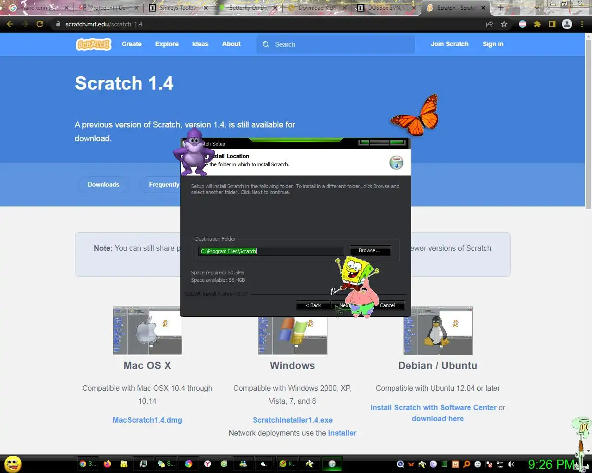Click the butterfly tray icon
This screenshot has height=473, width=592.
(411, 464)
